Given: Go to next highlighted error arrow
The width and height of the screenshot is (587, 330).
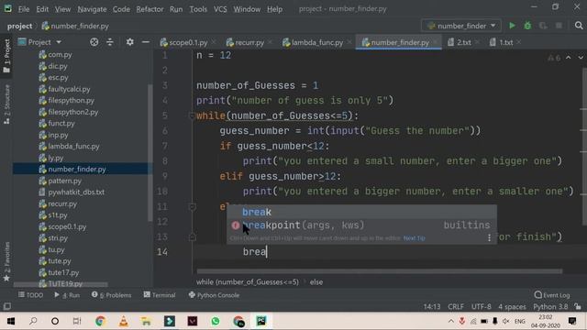Looking at the screenshot, I should [581, 58].
